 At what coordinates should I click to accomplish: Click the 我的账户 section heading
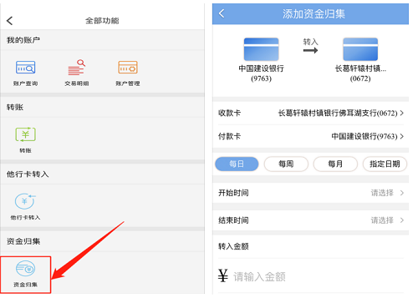click(x=23, y=40)
